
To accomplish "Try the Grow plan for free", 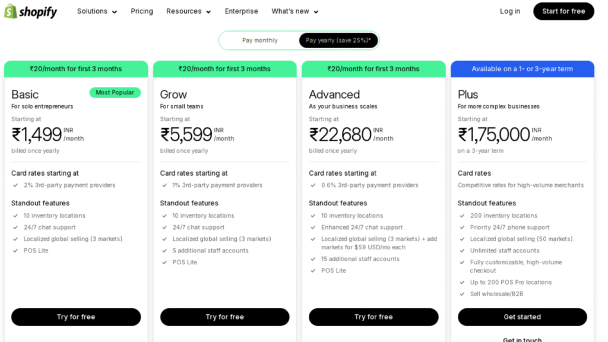I will (x=225, y=317).
